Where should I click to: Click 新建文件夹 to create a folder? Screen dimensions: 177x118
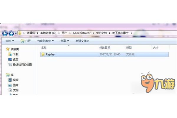pos(82,41)
